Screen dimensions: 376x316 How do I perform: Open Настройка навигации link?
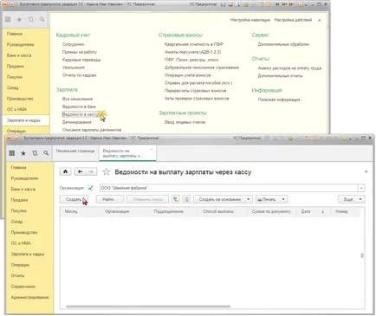coord(250,20)
